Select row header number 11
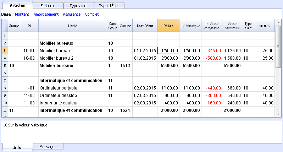 click(5, 110)
